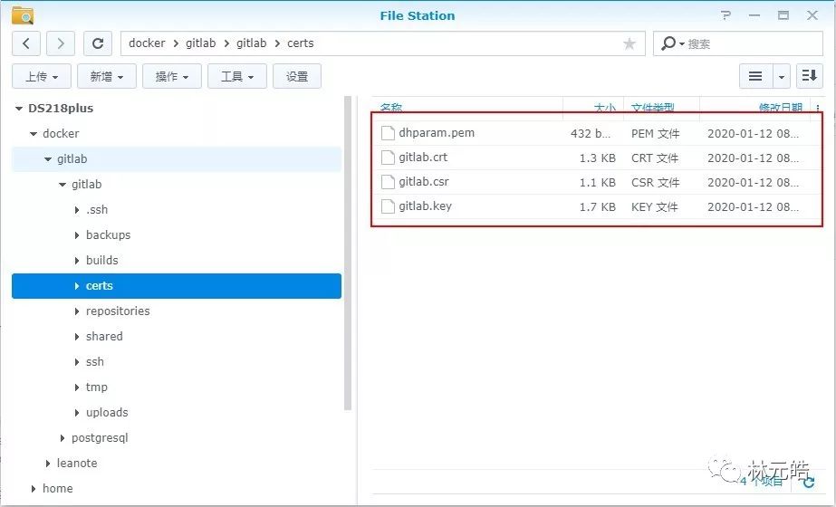Click the 1.7 KB size cell
Viewport: 836px width, 507px height.
pos(598,206)
